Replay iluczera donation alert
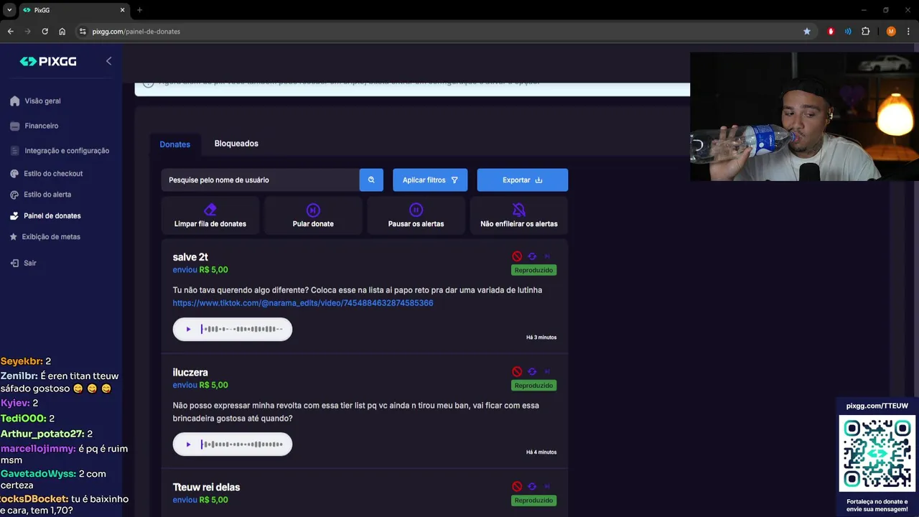The image size is (919, 517). coord(532,371)
